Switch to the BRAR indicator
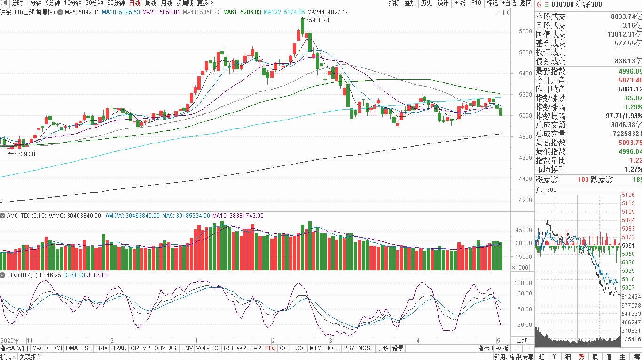The image size is (642, 360). [119, 348]
